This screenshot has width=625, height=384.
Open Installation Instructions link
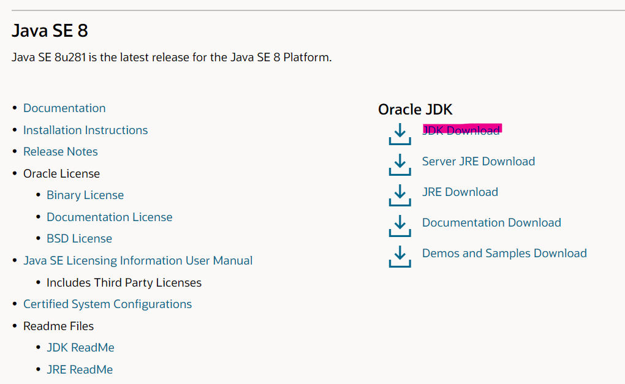point(85,130)
